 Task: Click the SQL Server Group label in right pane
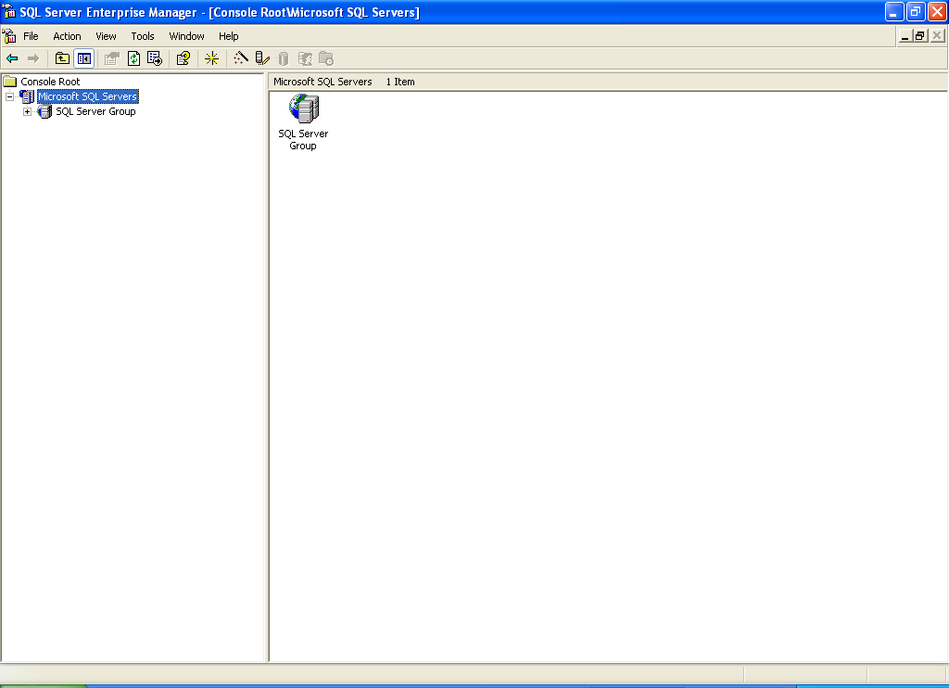[303, 139]
